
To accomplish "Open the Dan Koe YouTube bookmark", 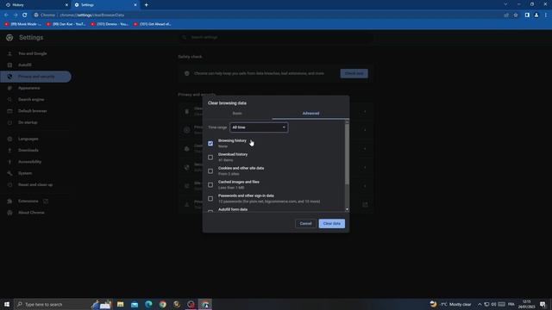I will point(66,24).
